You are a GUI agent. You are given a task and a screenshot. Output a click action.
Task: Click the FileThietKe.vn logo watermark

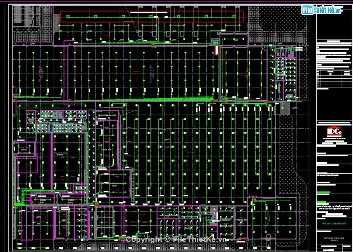click(x=322, y=10)
